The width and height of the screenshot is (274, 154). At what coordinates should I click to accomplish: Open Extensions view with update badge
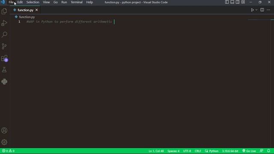coord(4,58)
